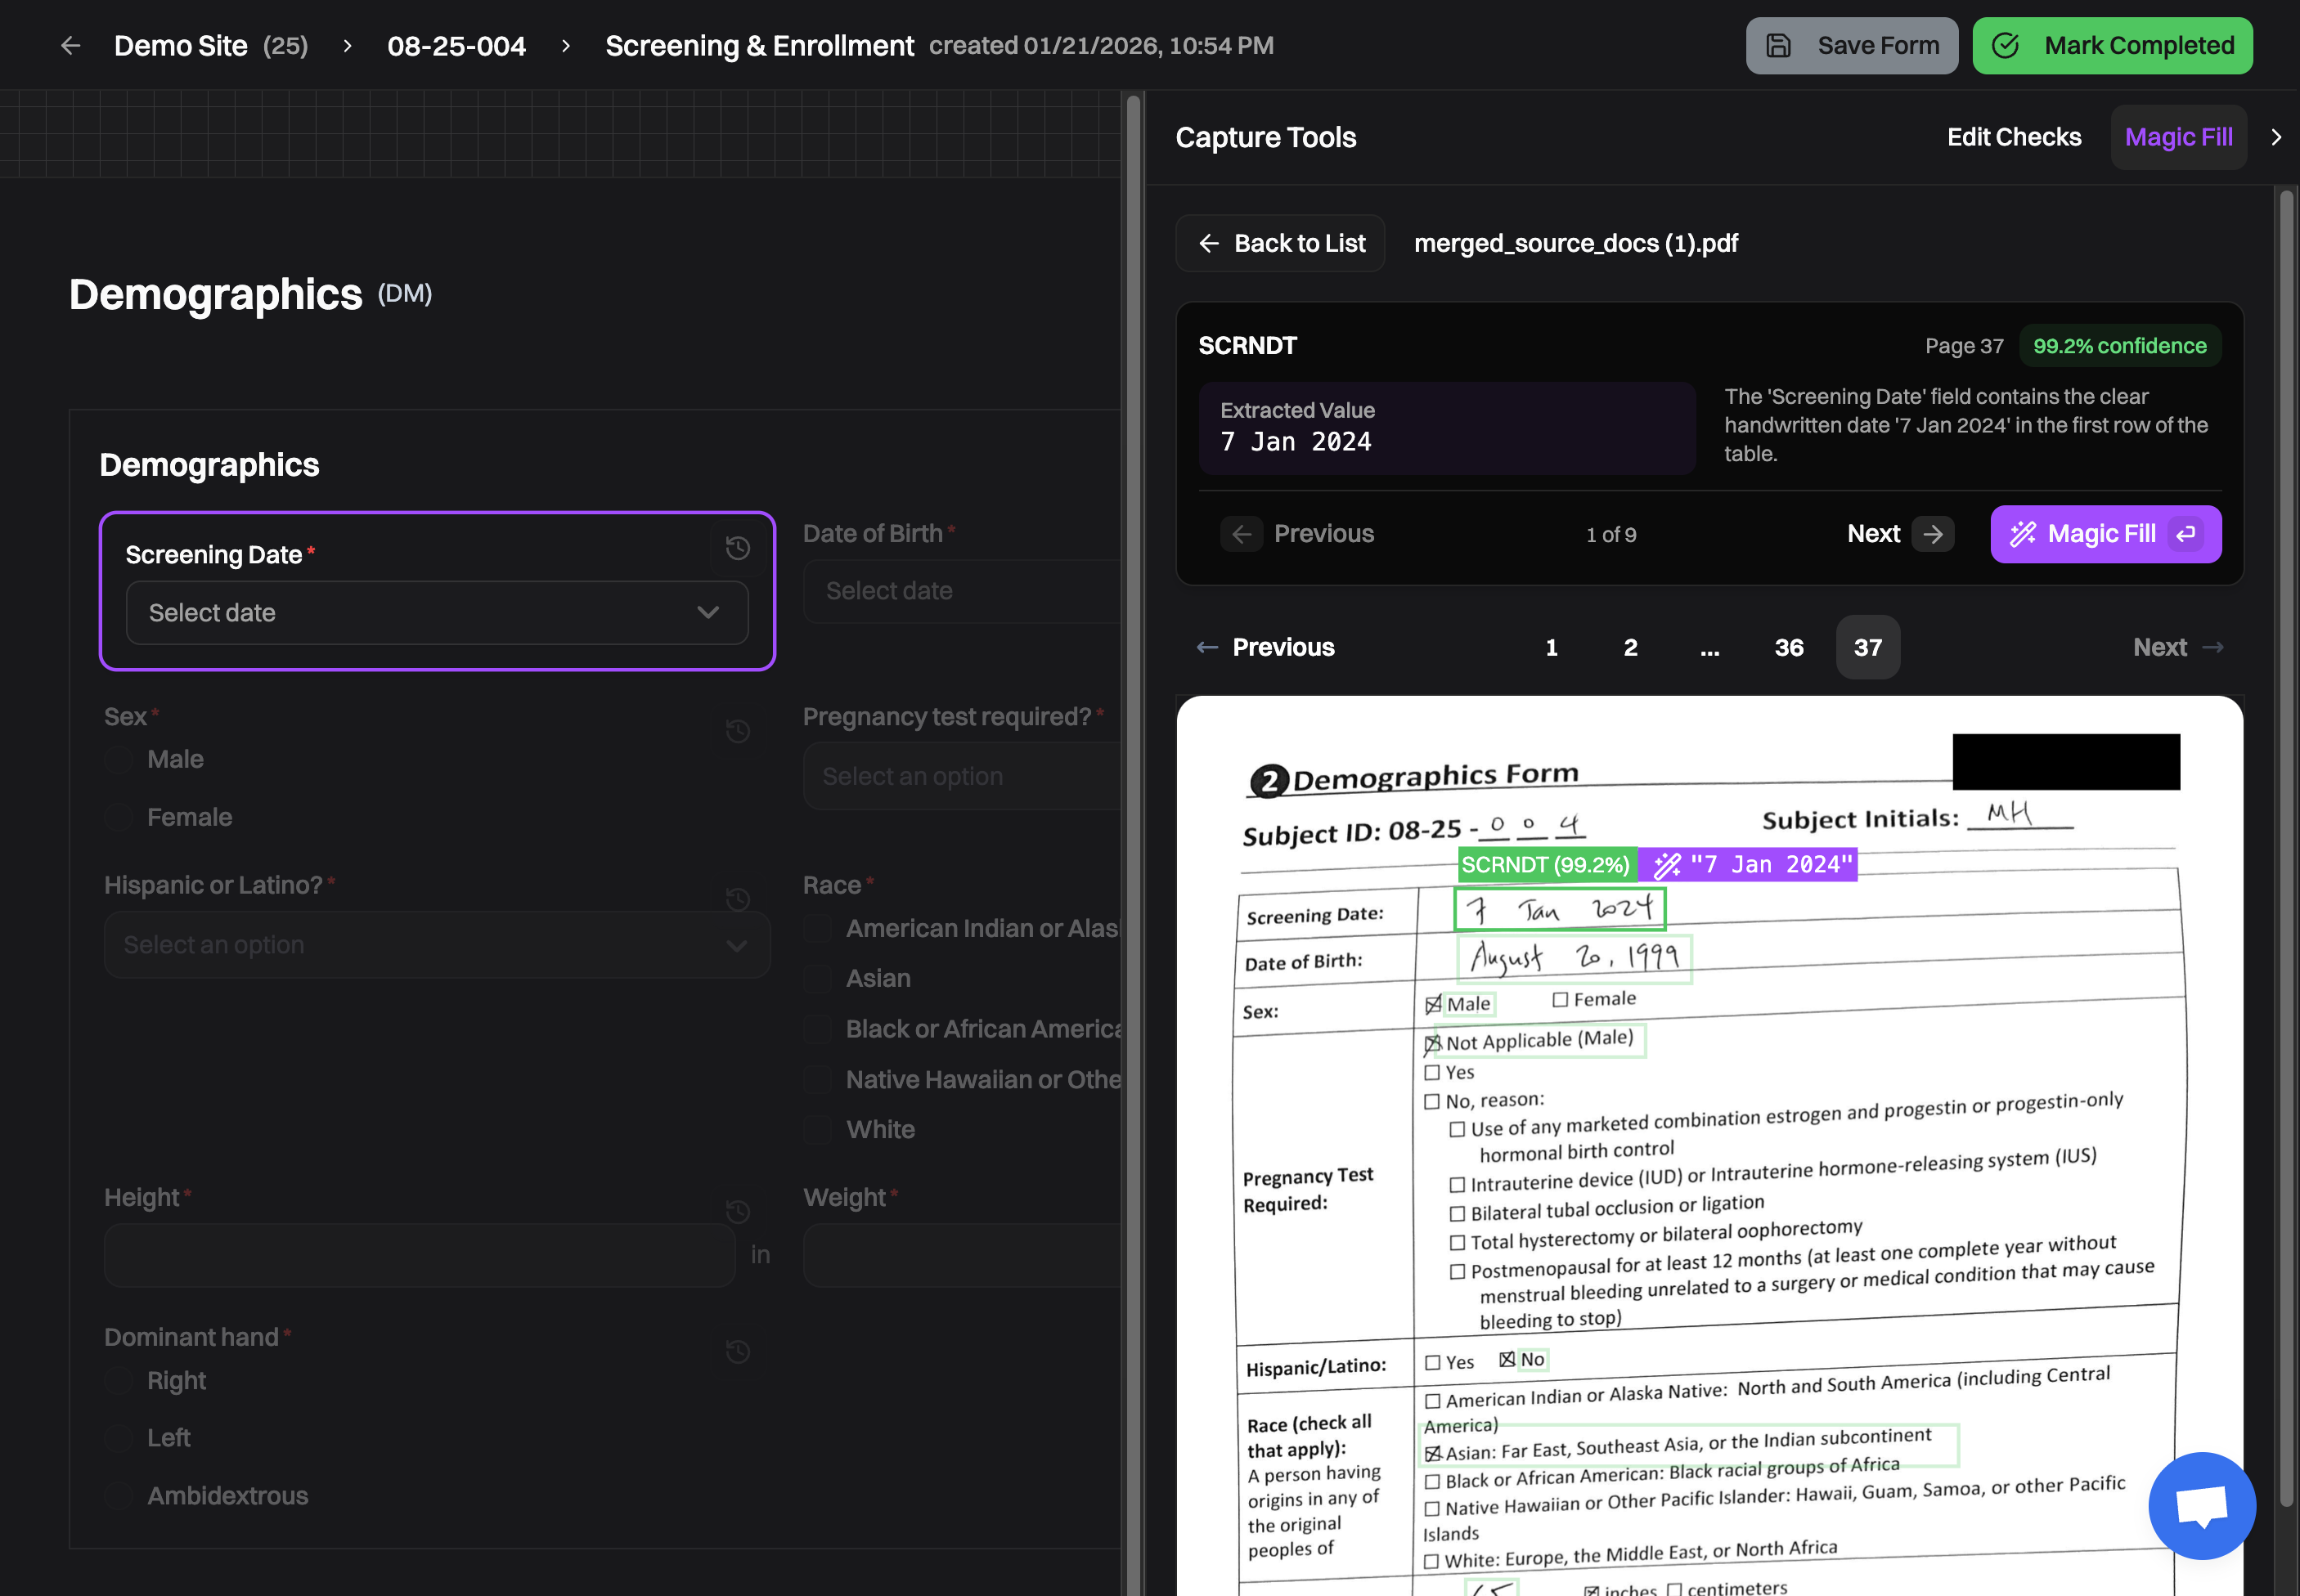Click the Height field history icon
Viewport: 2300px width, 1596px height.
click(737, 1212)
